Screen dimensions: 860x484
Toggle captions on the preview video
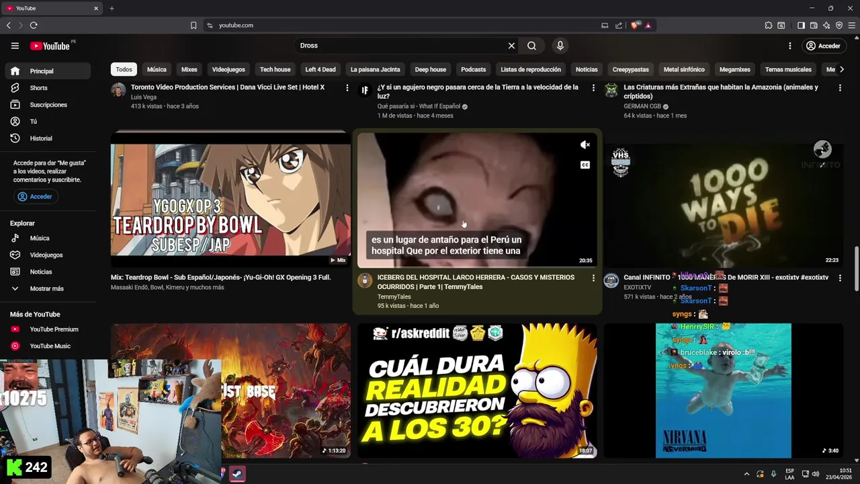coord(585,165)
